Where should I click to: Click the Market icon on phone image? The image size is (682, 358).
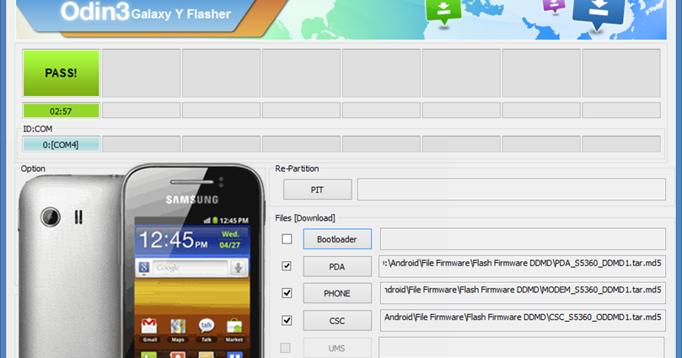tap(234, 329)
